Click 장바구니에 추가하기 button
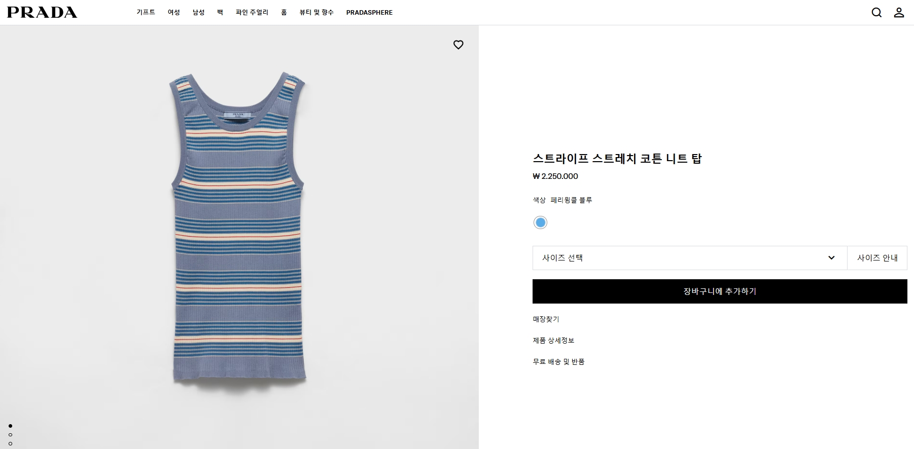The height and width of the screenshot is (449, 914). coord(719,291)
